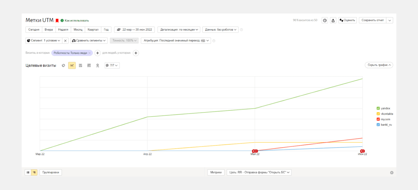Image resolution: width=418 pixels, height=190 pixels.
Task: Click the clock history icon
Action: pyautogui.click(x=325, y=21)
